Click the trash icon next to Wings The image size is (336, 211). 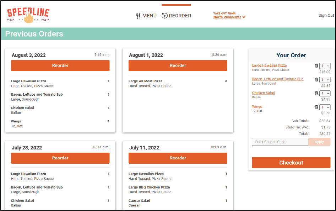(x=316, y=107)
